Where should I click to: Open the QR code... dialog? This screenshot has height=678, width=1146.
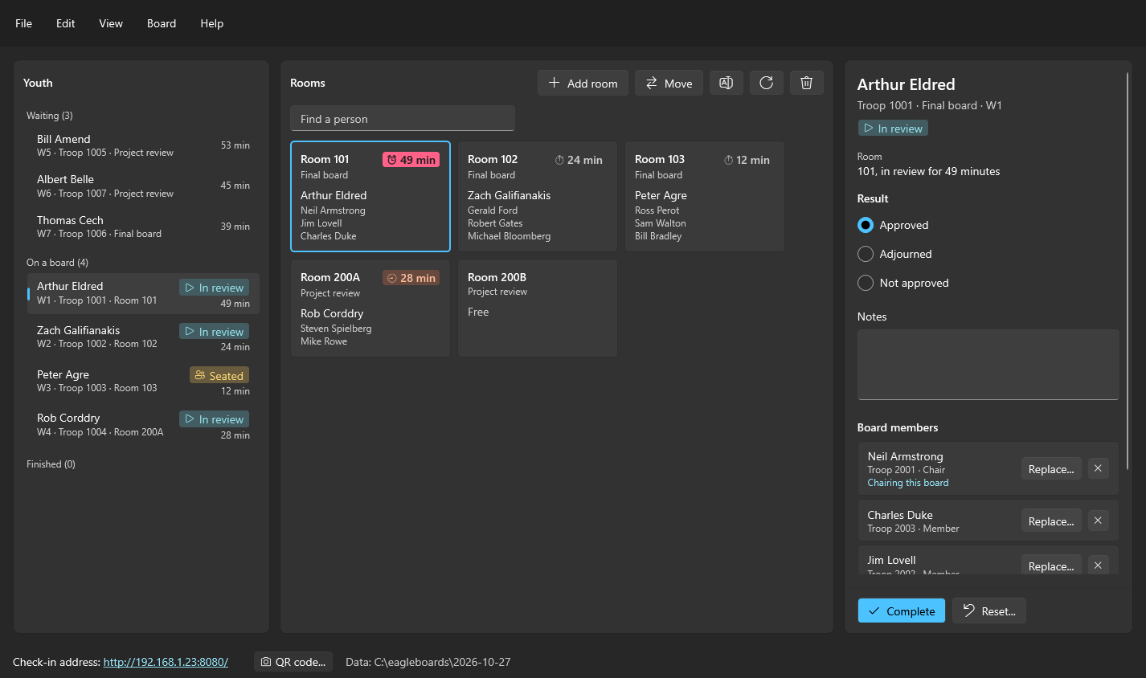tap(293, 662)
